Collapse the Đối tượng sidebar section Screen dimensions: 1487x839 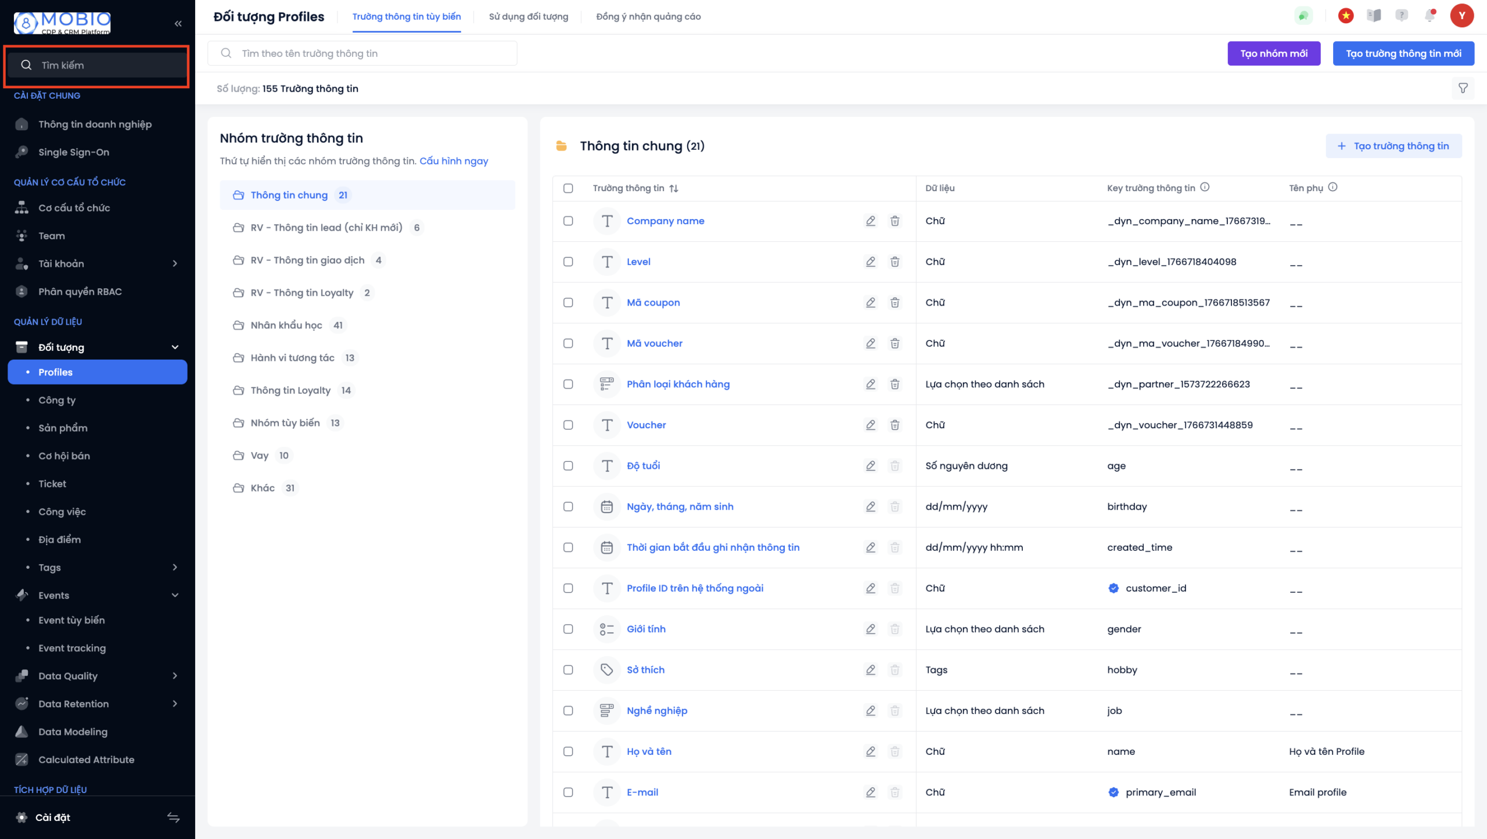click(x=174, y=347)
